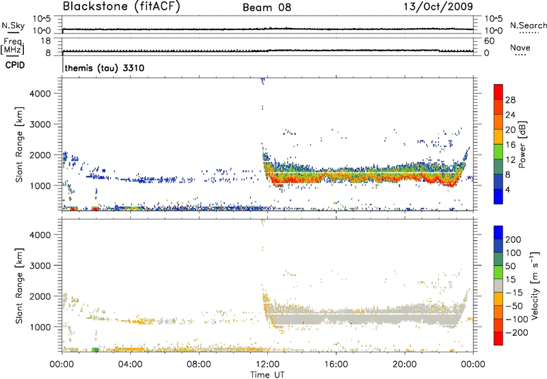
Task: Click the Blackstone (fitACF) plot title
Action: pos(122,6)
